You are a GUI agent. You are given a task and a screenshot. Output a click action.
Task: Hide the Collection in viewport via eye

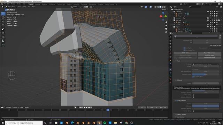[212, 11]
